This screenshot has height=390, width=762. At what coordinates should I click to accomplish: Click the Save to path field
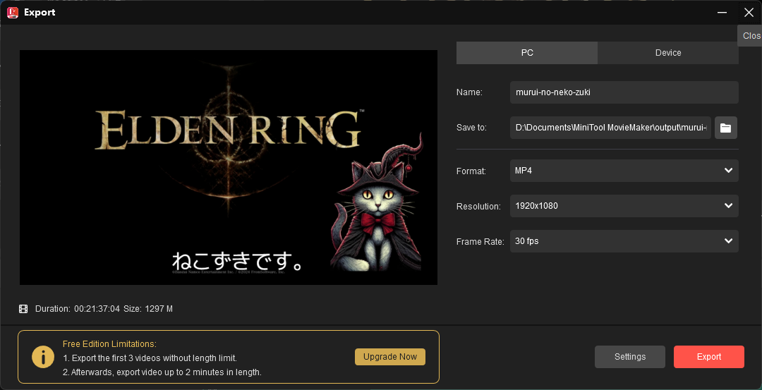[610, 128]
